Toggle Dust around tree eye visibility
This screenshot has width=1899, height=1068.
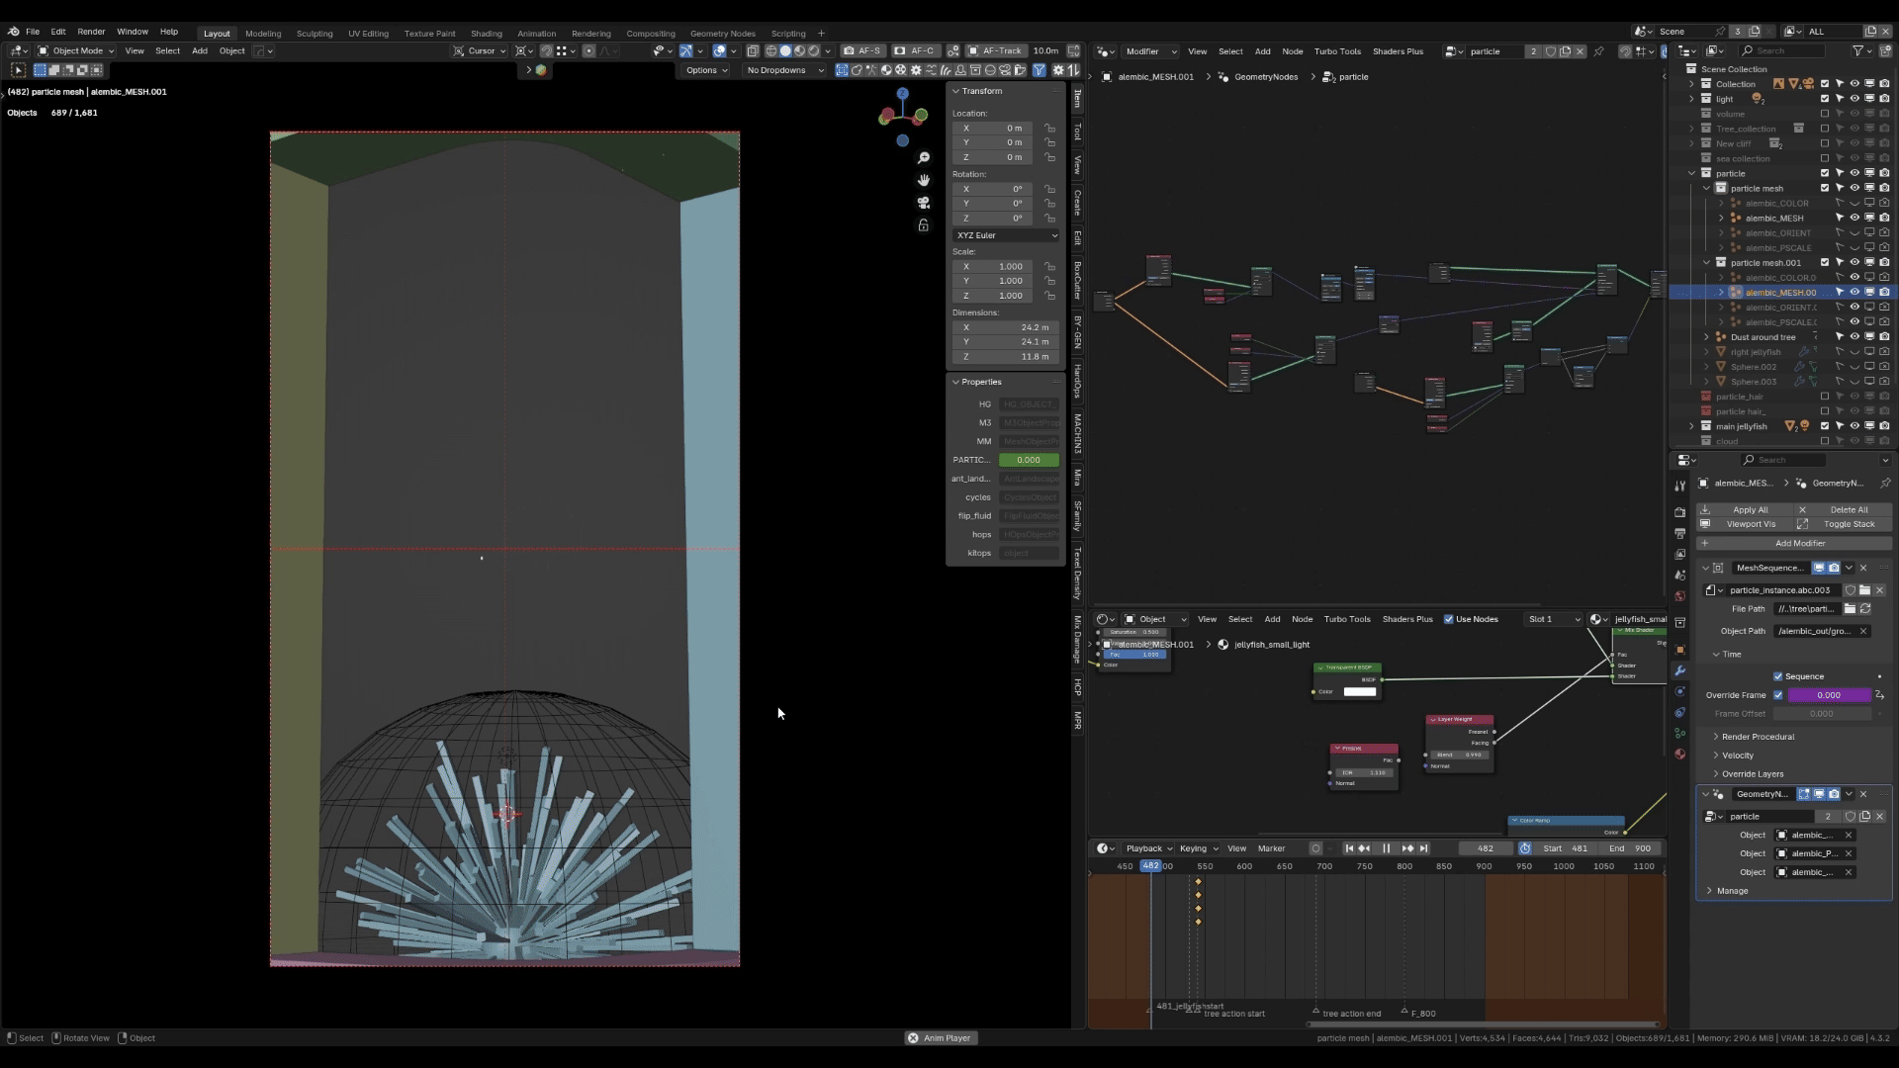click(1854, 337)
